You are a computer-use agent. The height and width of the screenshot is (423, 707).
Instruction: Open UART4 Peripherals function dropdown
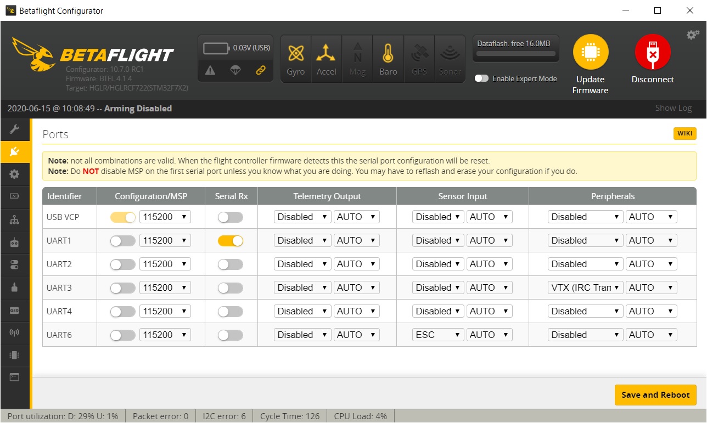[585, 311]
